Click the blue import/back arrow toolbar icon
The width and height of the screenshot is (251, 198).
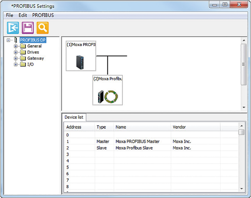[13, 28]
